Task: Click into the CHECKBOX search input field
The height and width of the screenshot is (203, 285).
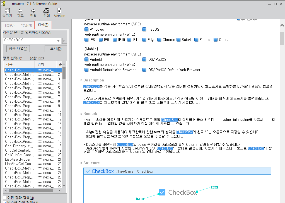Action: pyautogui.click(x=30, y=40)
